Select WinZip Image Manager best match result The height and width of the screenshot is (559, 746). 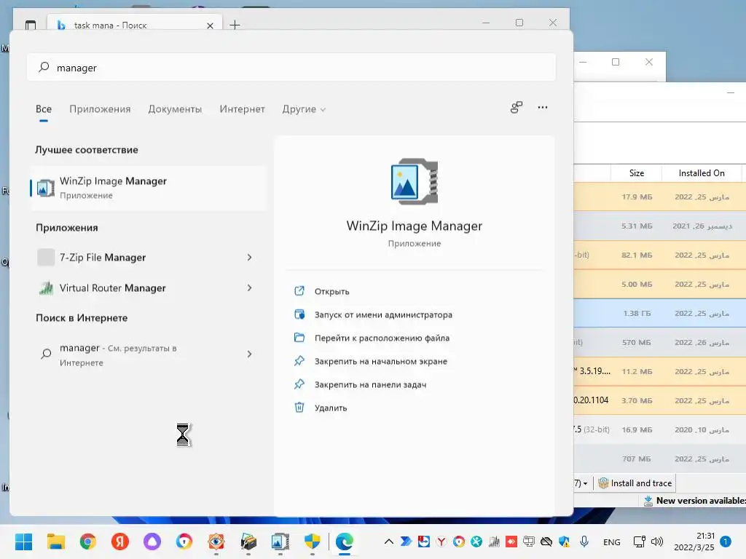[148, 188]
